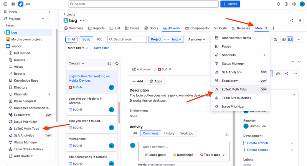
Task: Open more options beside view toggles
Action: [x=299, y=39]
